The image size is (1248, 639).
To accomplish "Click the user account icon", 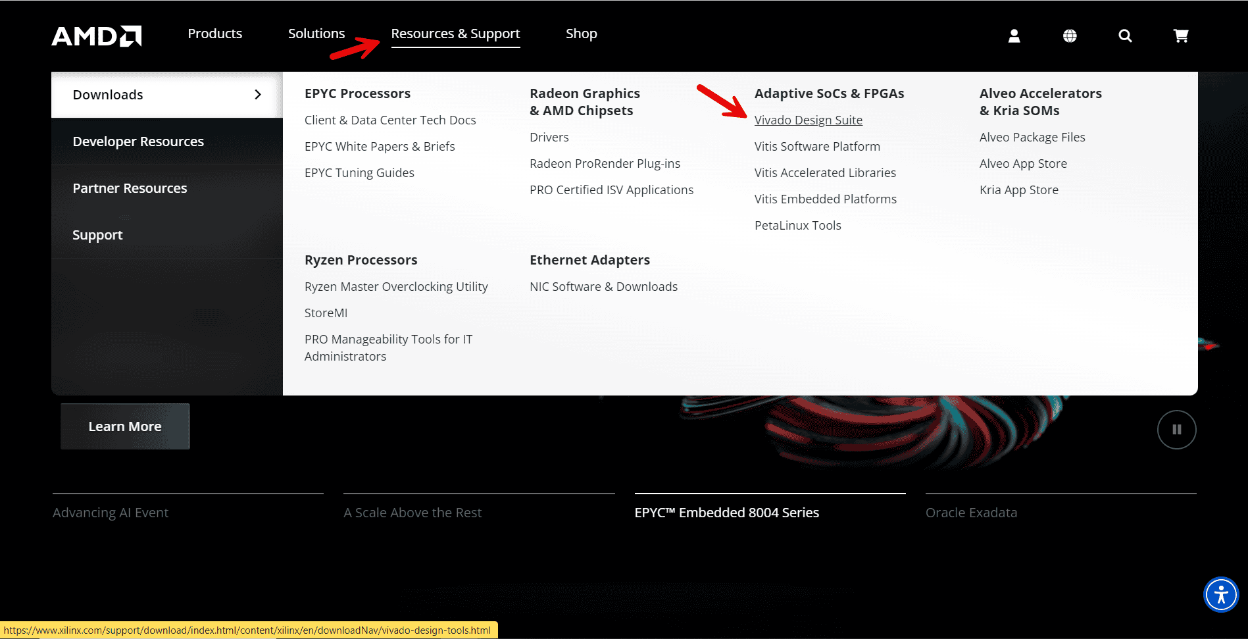I will 1014,36.
